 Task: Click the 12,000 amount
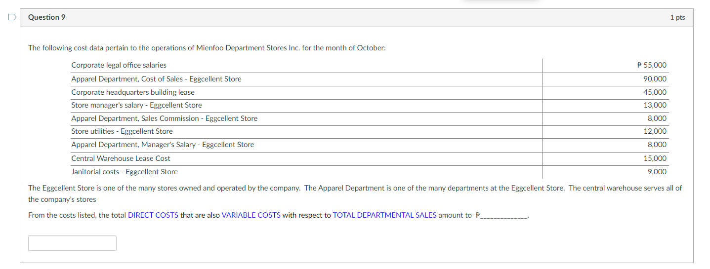point(655,131)
